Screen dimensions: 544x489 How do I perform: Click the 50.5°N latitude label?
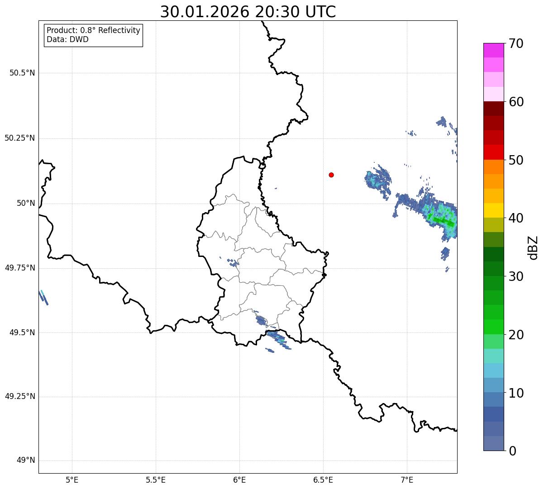coord(22,73)
